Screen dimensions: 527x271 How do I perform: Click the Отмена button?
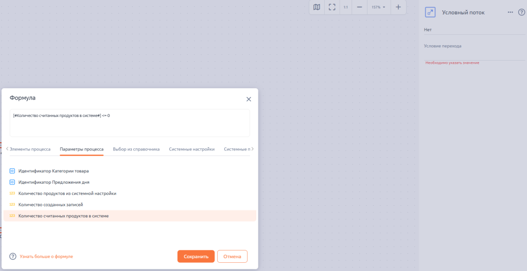point(232,257)
